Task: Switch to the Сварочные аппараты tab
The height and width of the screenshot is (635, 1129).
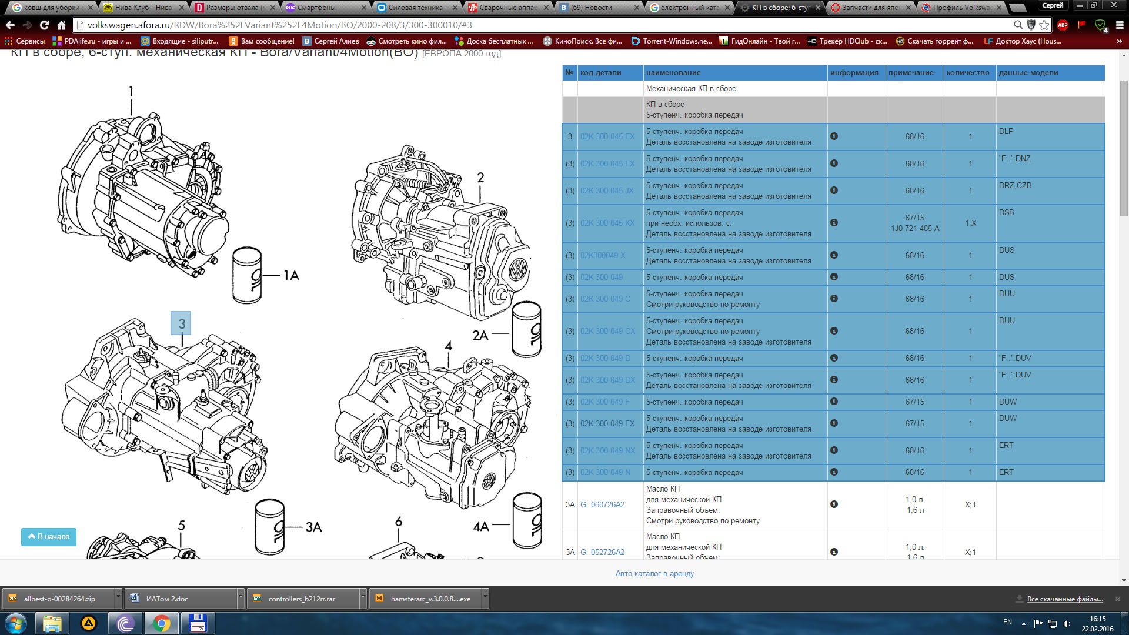Action: (x=507, y=8)
